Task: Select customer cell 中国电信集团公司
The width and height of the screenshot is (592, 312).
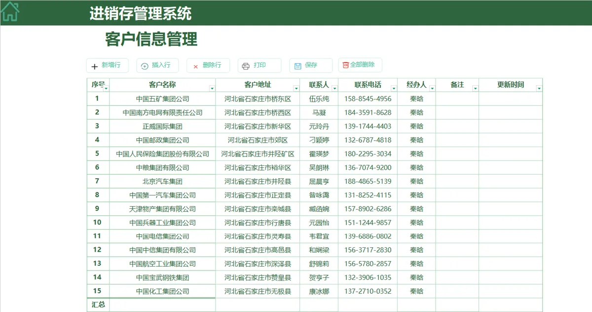Action: [x=162, y=236]
